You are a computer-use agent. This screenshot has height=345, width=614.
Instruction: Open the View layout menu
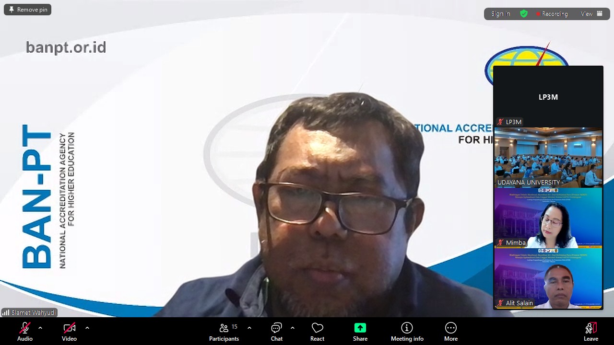pyautogui.click(x=591, y=14)
